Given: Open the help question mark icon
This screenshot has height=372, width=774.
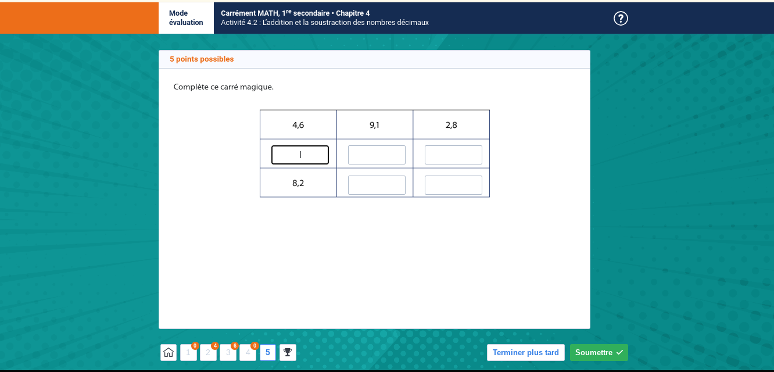Looking at the screenshot, I should tap(621, 19).
